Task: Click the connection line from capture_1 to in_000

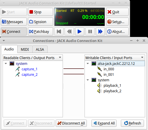Action: click(74, 69)
